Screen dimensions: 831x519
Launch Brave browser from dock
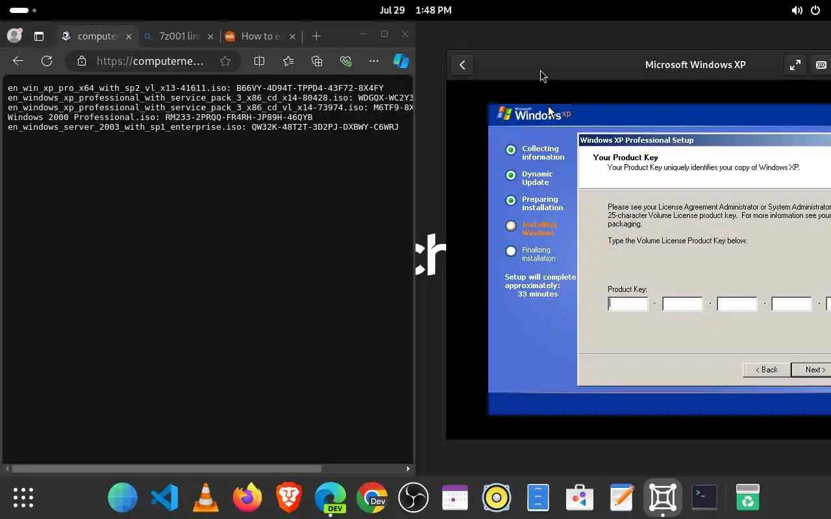coord(289,498)
